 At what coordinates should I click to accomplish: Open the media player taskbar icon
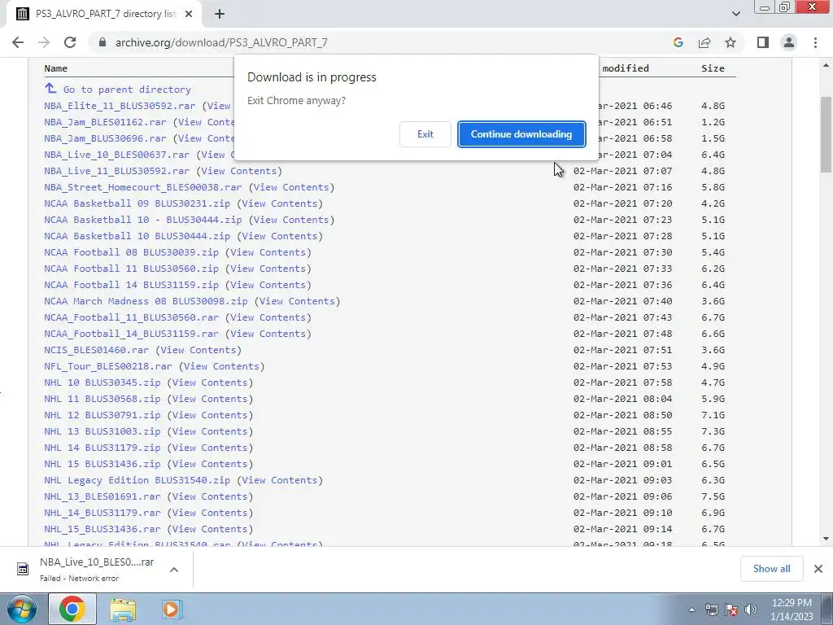(172, 610)
